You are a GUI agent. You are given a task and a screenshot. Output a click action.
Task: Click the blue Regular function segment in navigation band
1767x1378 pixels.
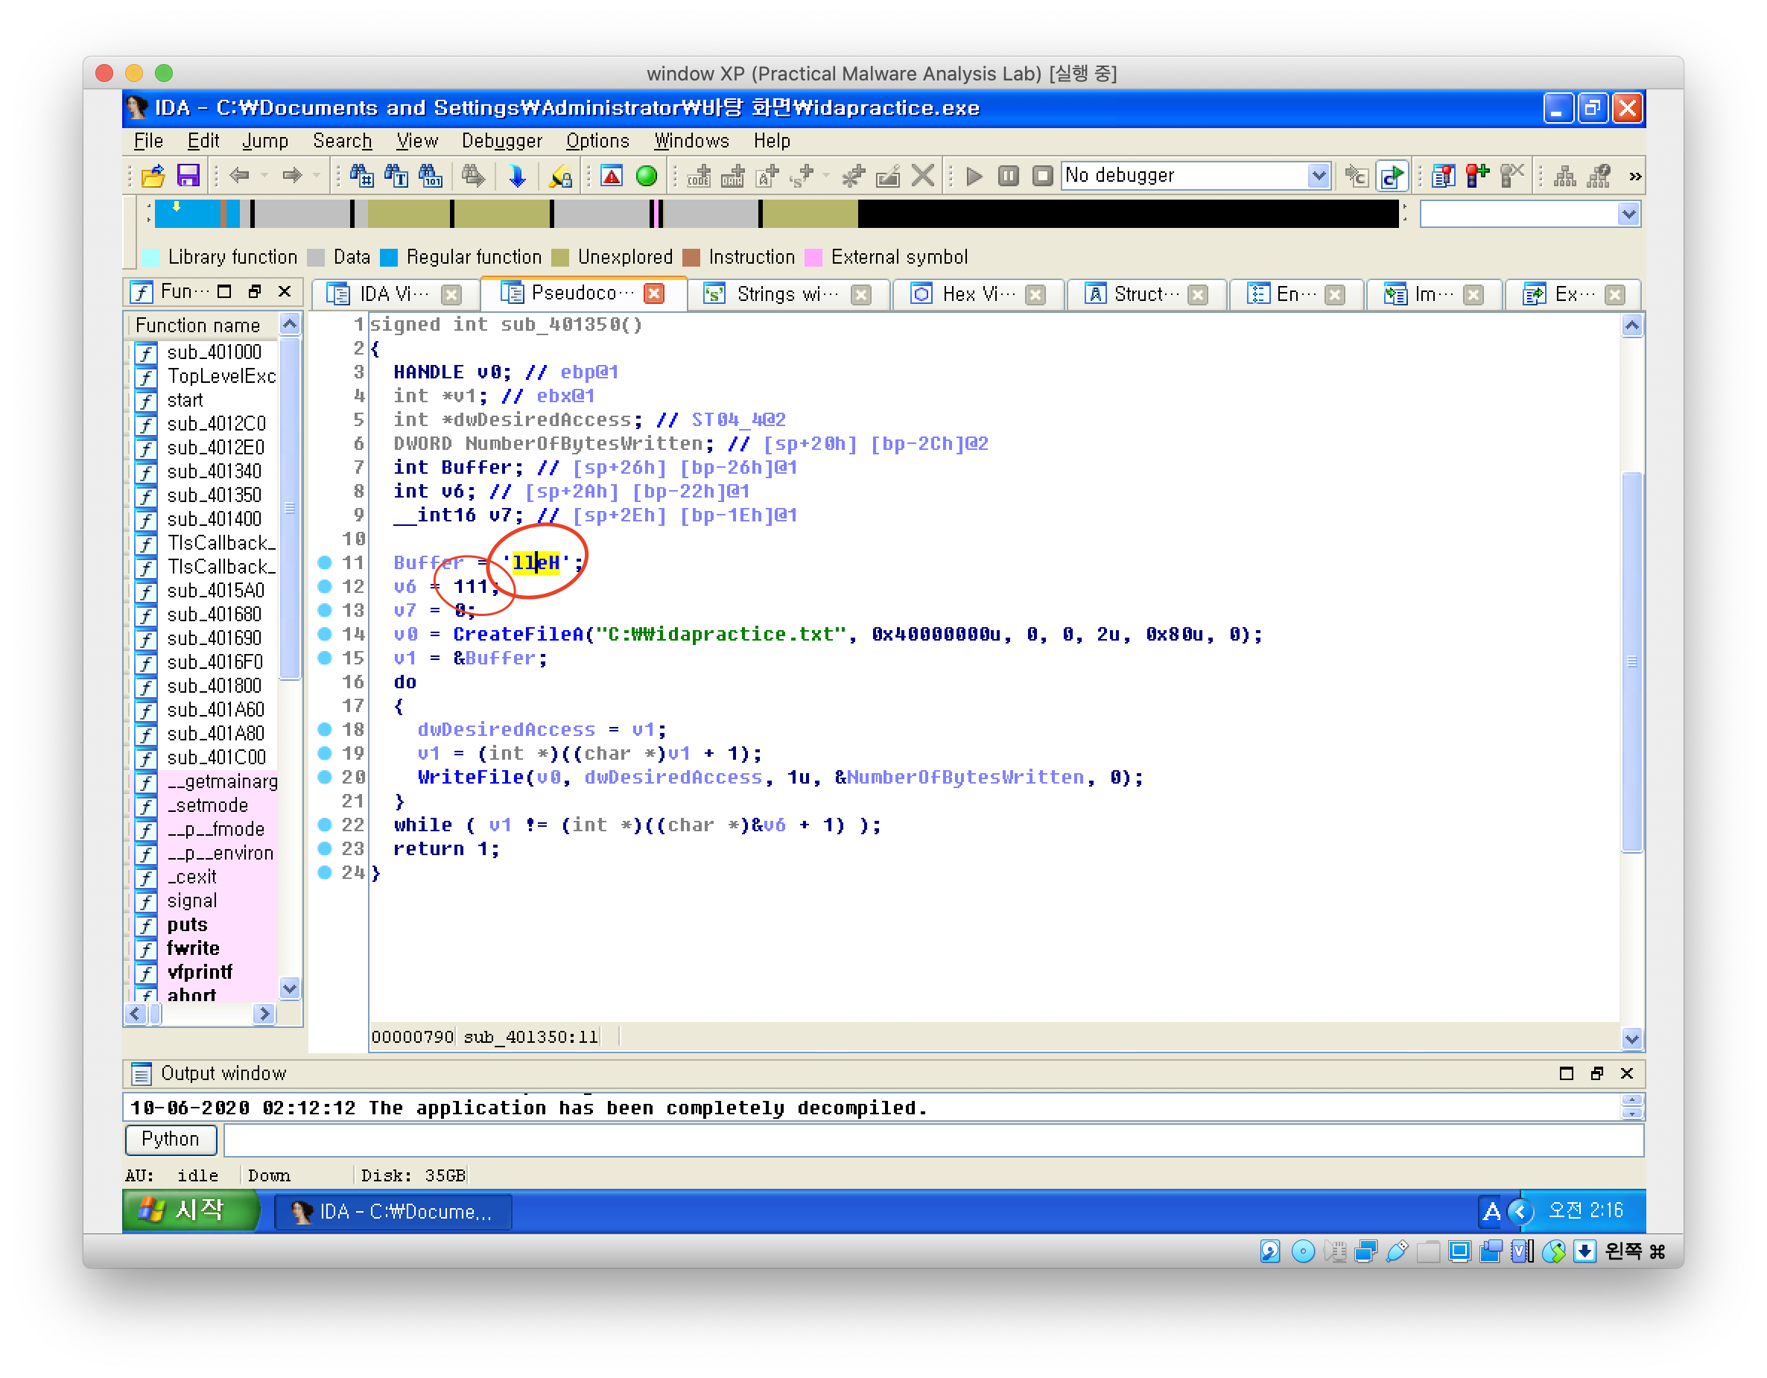[188, 215]
